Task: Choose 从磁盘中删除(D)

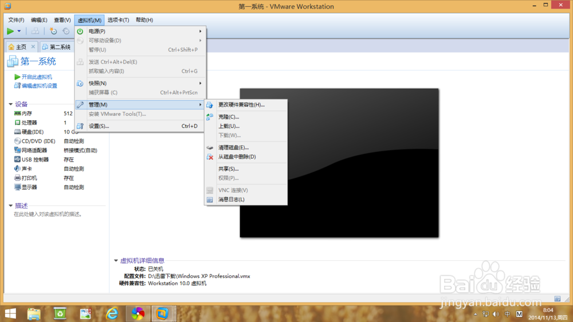Action: tap(246, 157)
